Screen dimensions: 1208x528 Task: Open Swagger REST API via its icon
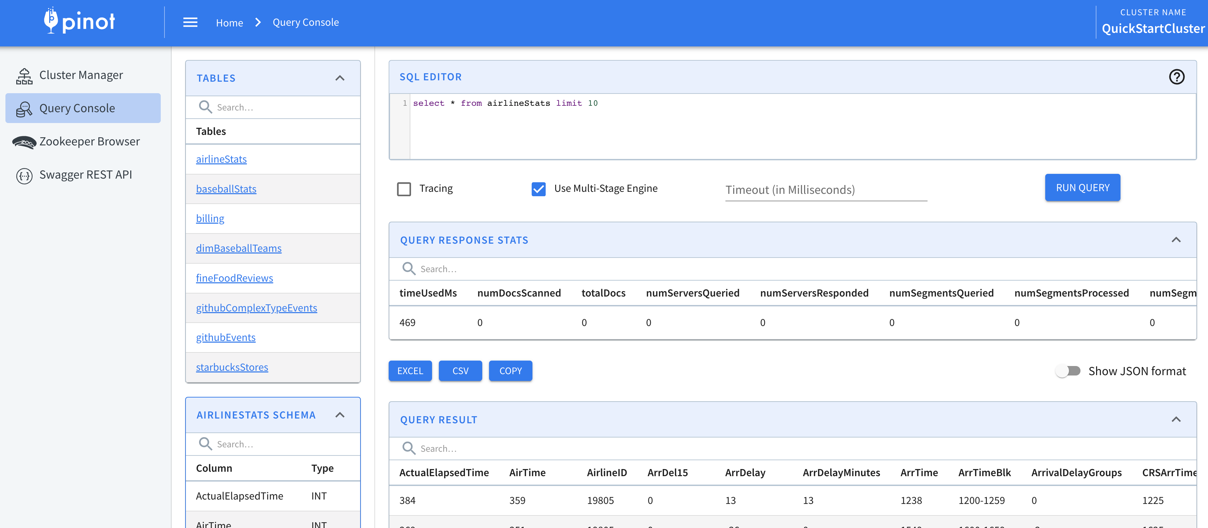coord(24,175)
